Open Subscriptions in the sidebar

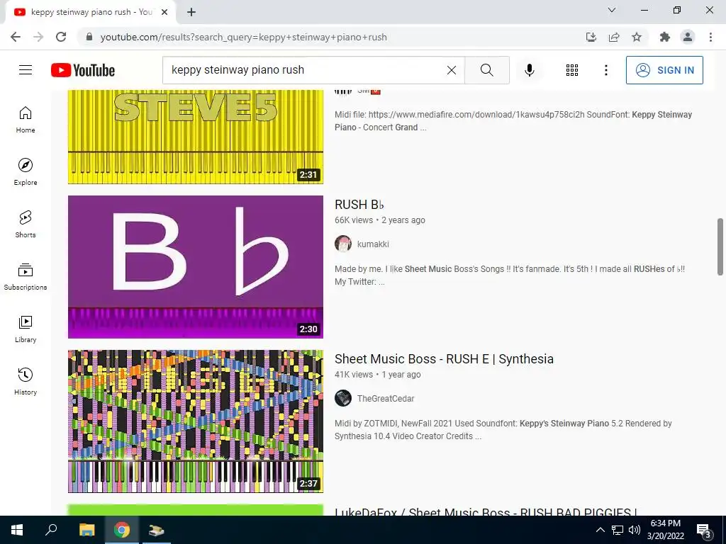tap(26, 277)
